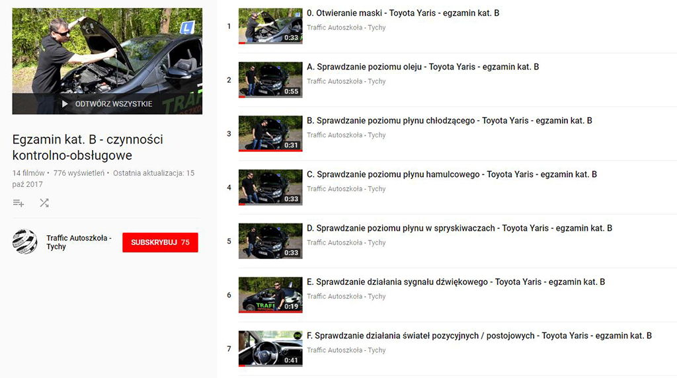Screen dimensions: 677x378
Task: Open title '0. Otwieranie maski - Toyota Yaris'
Action: tap(403, 13)
